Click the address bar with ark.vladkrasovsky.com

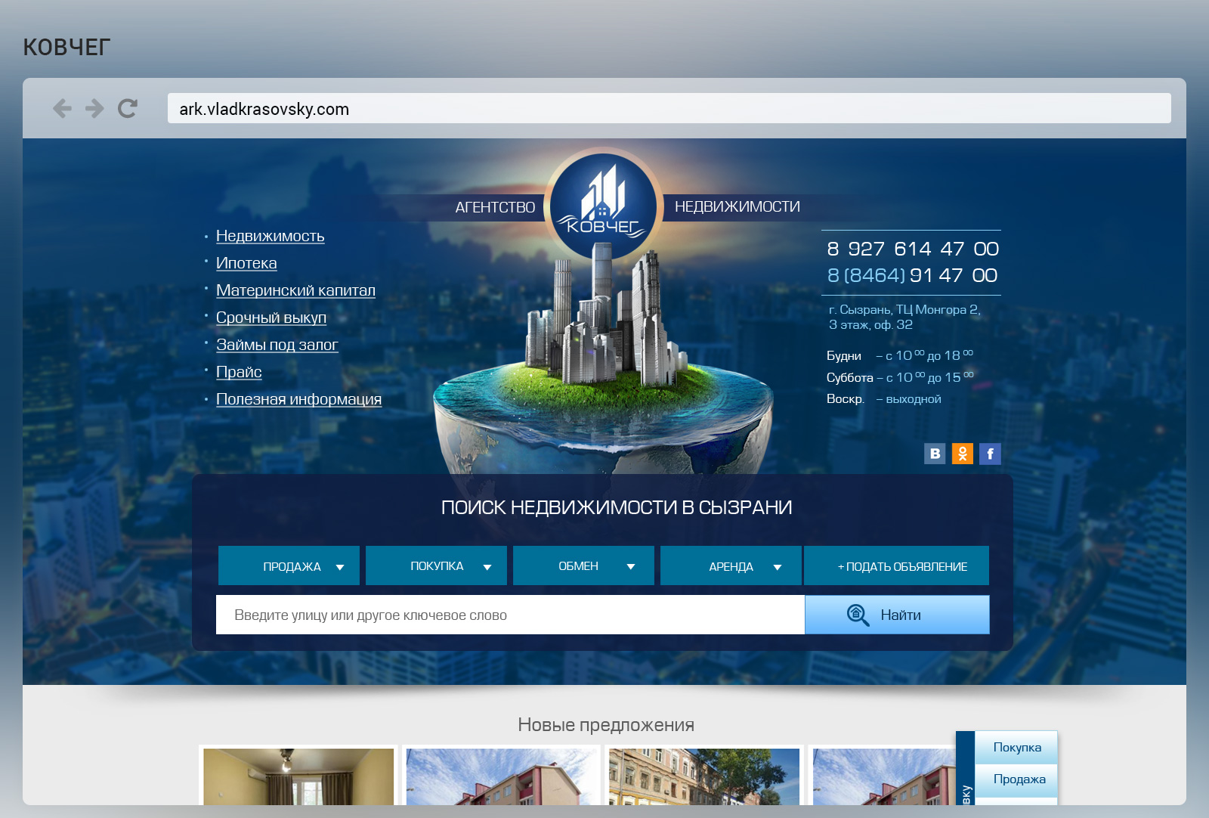(669, 108)
